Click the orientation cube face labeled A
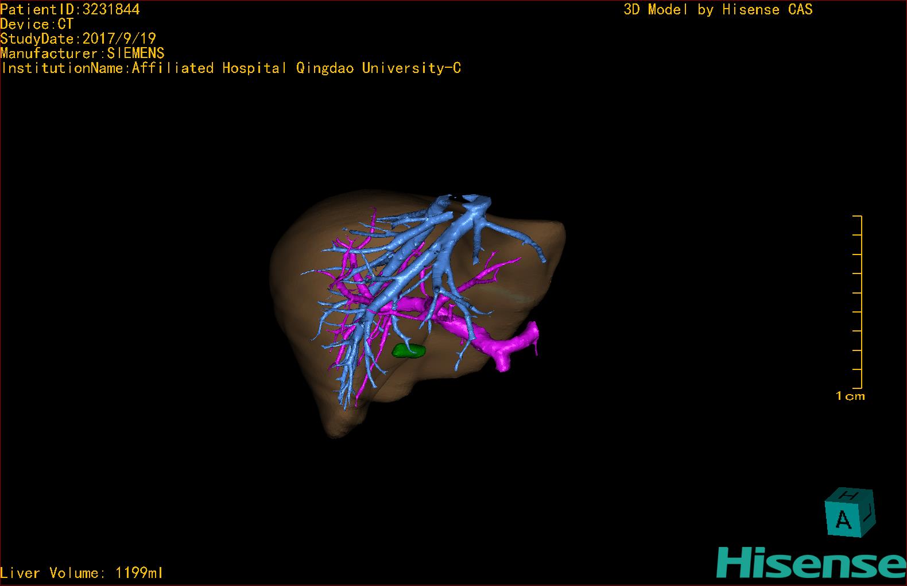 point(843,519)
